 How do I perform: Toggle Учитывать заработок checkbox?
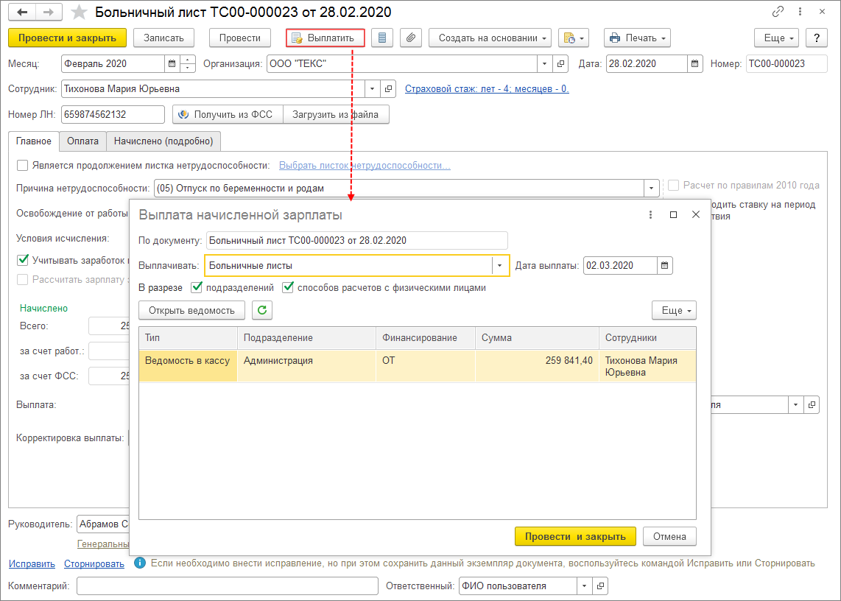(23, 260)
